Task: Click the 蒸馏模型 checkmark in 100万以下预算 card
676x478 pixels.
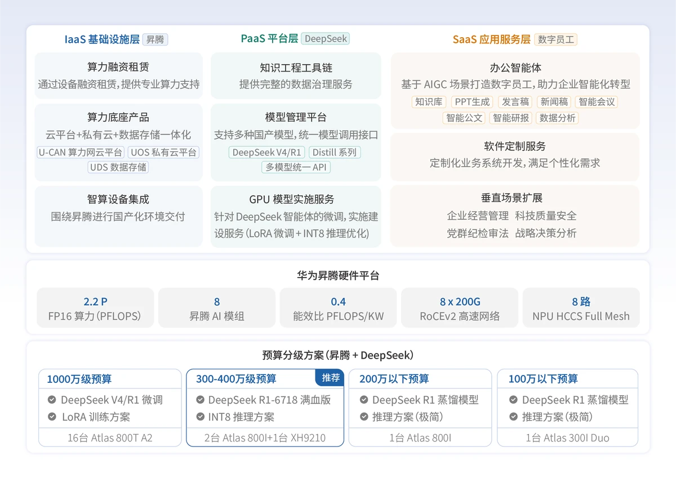Action: (x=513, y=400)
